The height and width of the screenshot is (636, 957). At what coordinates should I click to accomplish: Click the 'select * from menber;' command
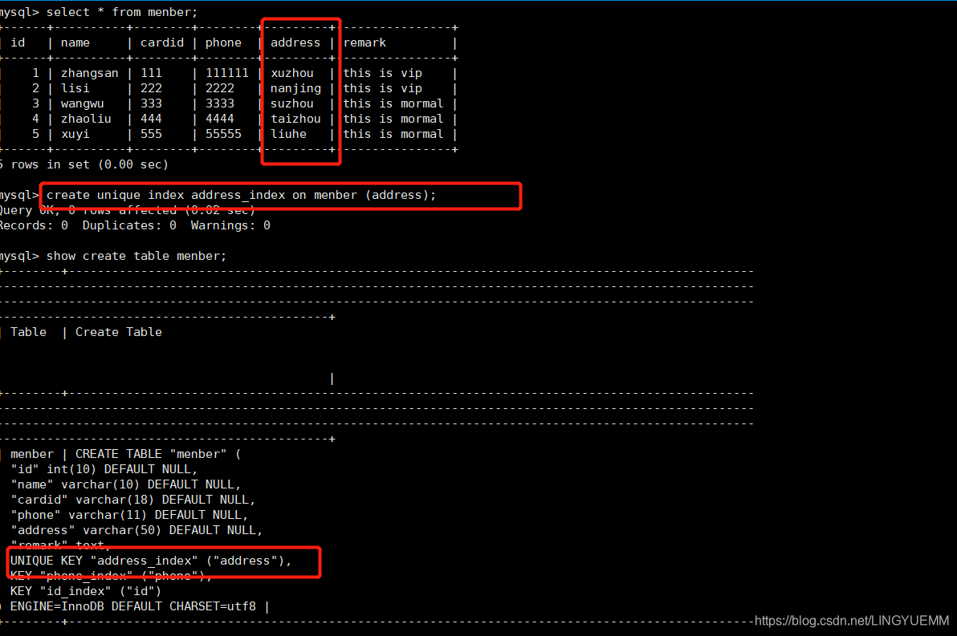coord(122,12)
